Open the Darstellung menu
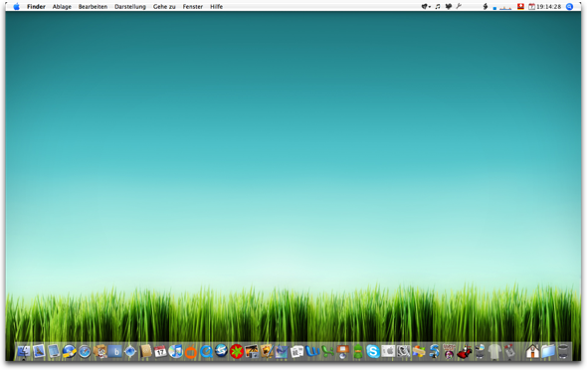Image resolution: width=587 pixels, height=370 pixels. point(130,6)
